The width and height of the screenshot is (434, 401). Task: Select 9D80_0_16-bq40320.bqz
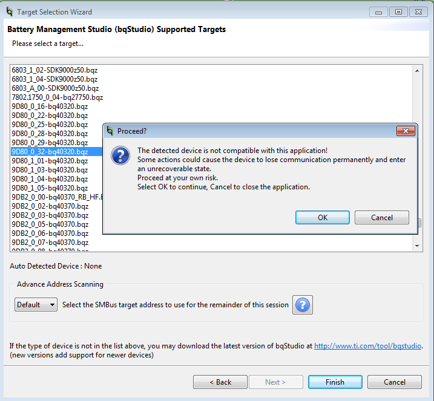[x=50, y=106]
